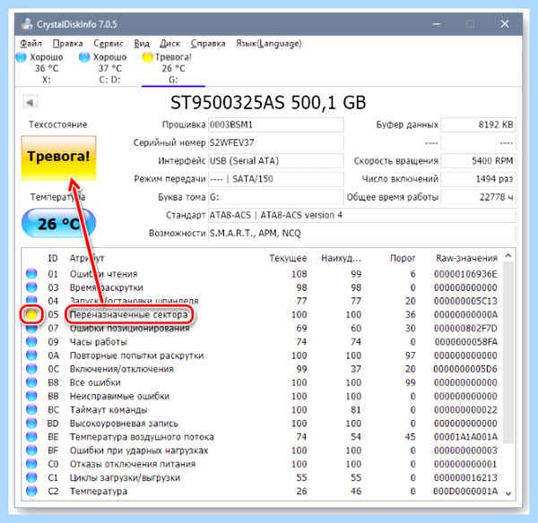Click the Общее время работы value 22778 ч
The width and height of the screenshot is (538, 523).
click(x=478, y=197)
